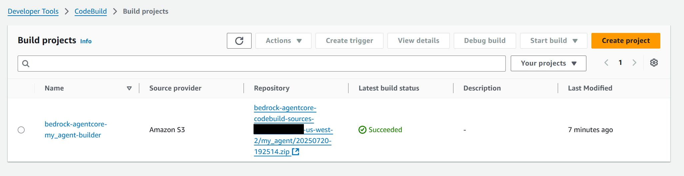The height and width of the screenshot is (176, 684).
Task: Open the Info link beside Build projects
Action: tap(86, 41)
